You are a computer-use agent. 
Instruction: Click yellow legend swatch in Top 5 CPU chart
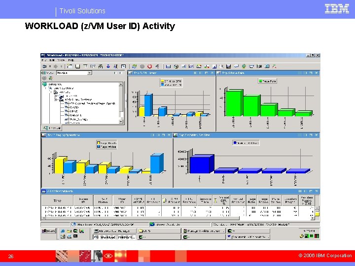coord(162,81)
